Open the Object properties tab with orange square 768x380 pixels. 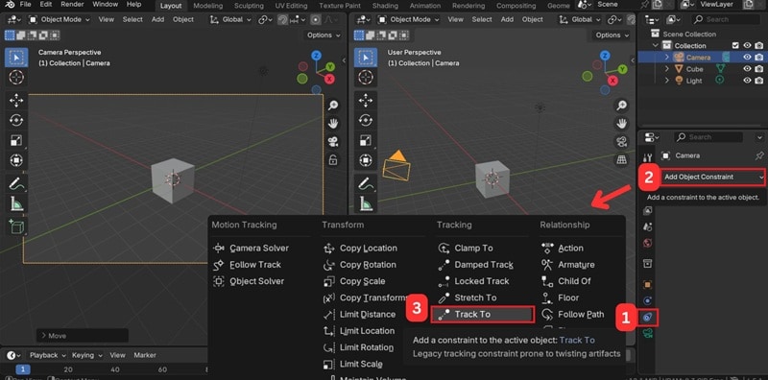647,284
